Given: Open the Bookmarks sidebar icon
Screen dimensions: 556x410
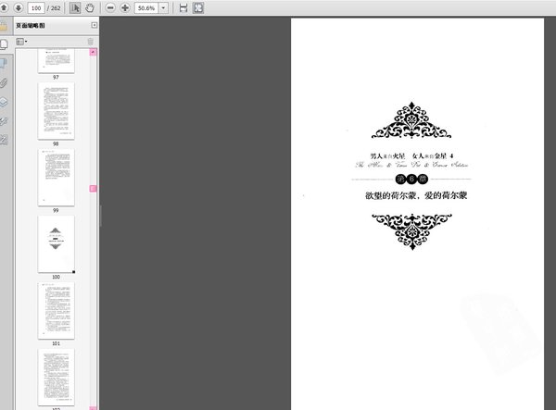Looking at the screenshot, I should tap(4, 64).
